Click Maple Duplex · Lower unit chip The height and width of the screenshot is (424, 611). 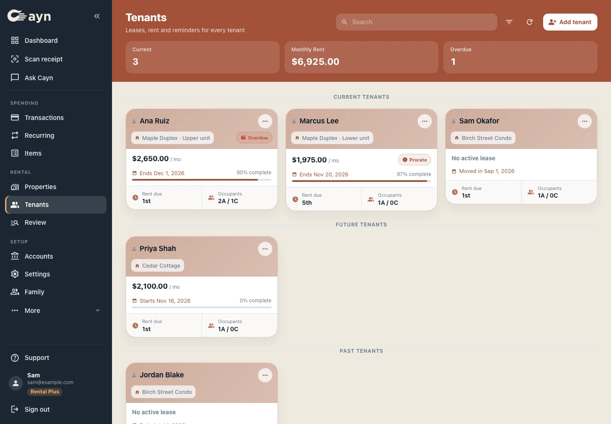point(332,138)
